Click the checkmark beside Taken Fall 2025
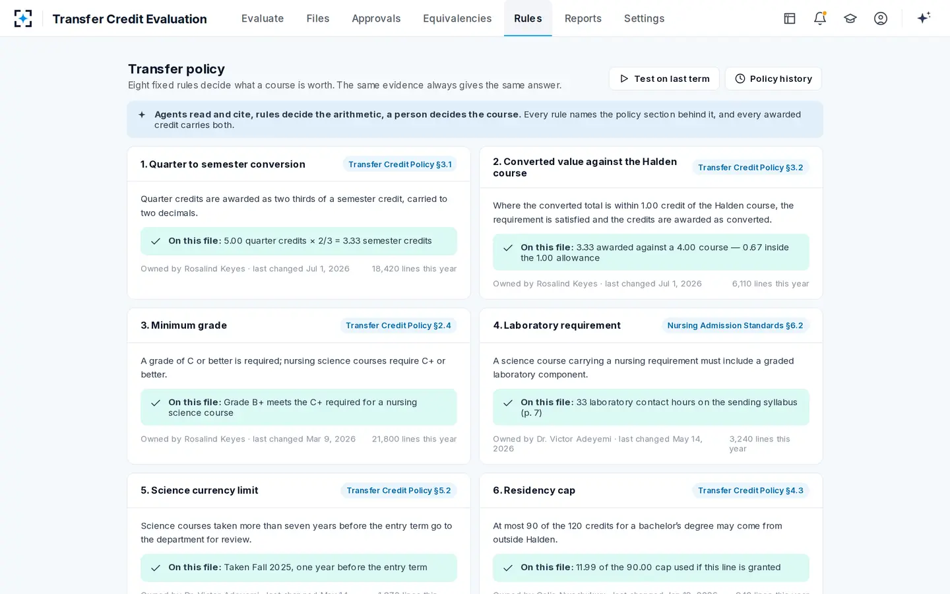The height and width of the screenshot is (594, 950). (156, 568)
